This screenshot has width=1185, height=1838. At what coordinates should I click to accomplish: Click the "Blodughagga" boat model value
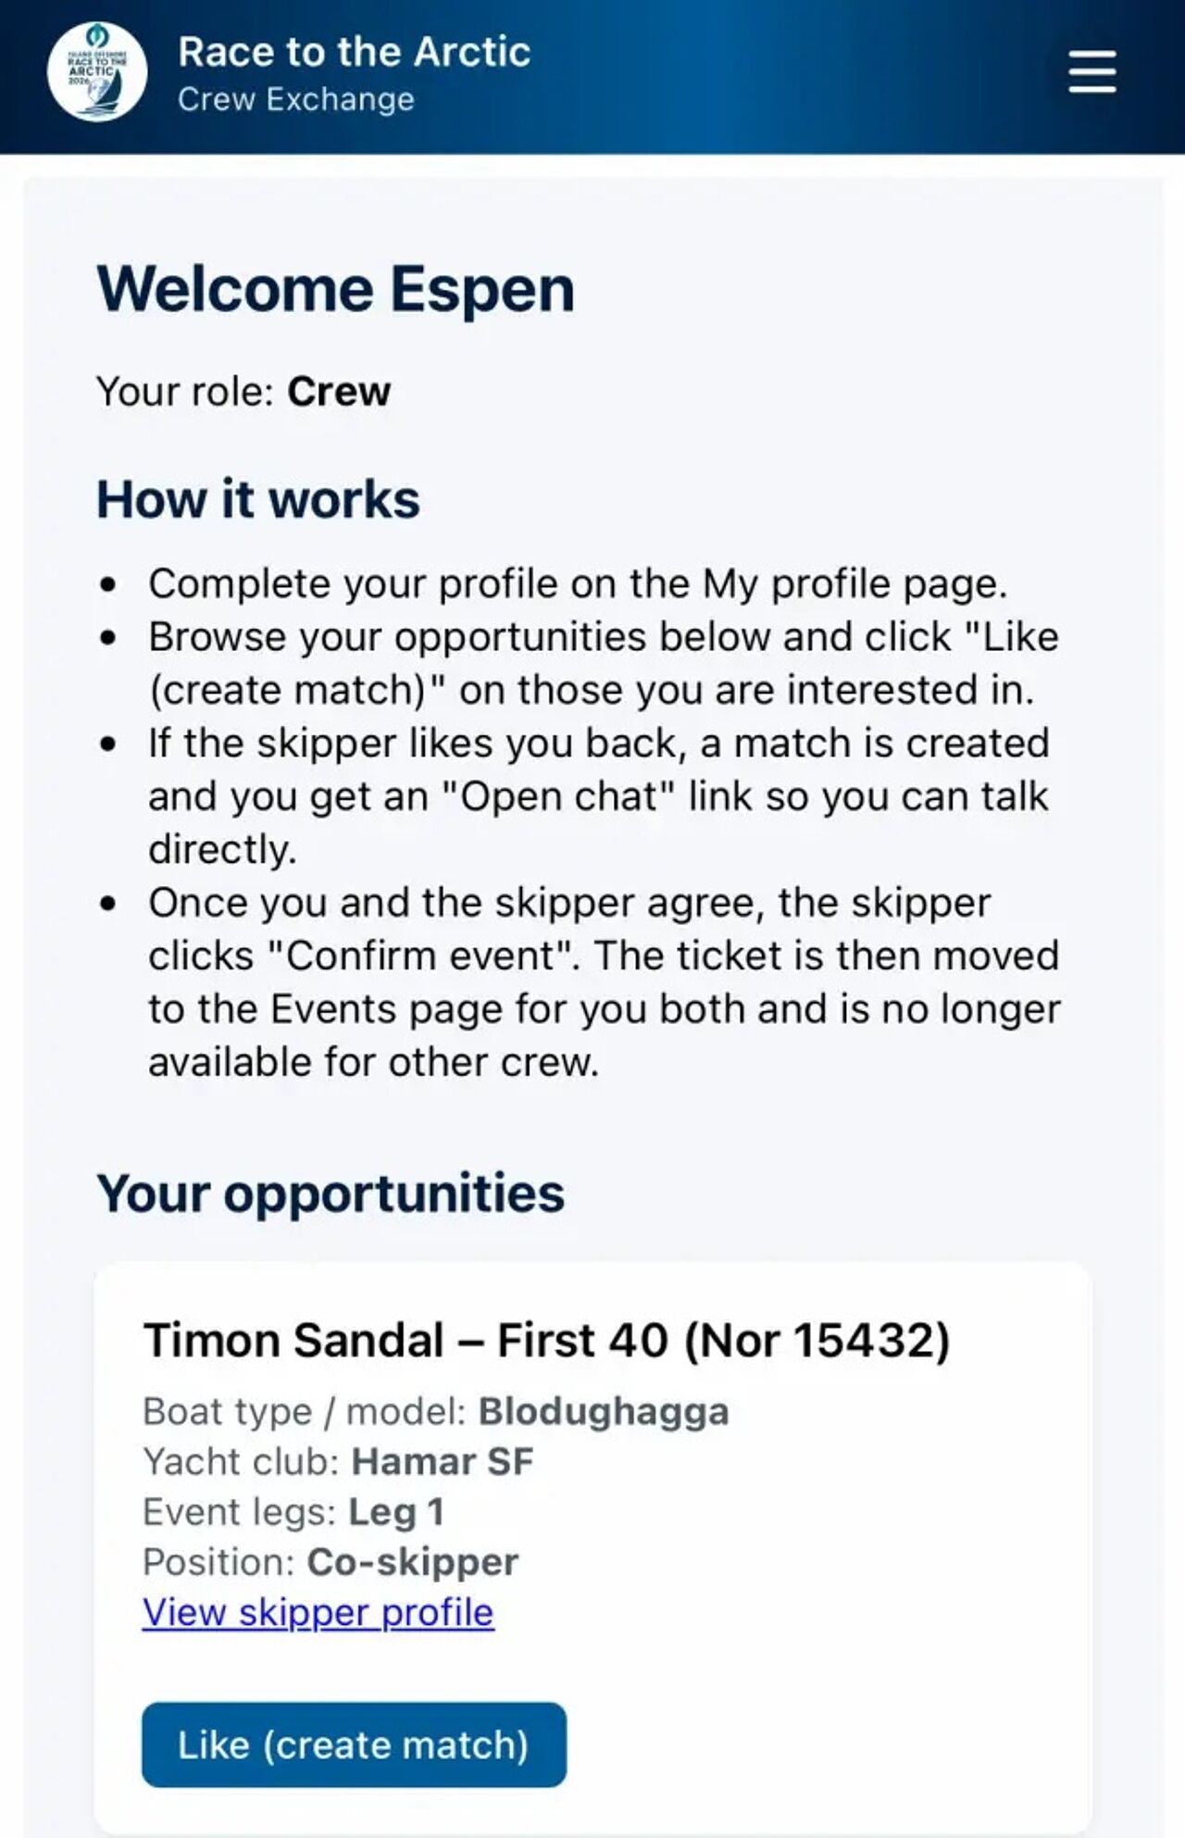(604, 1411)
